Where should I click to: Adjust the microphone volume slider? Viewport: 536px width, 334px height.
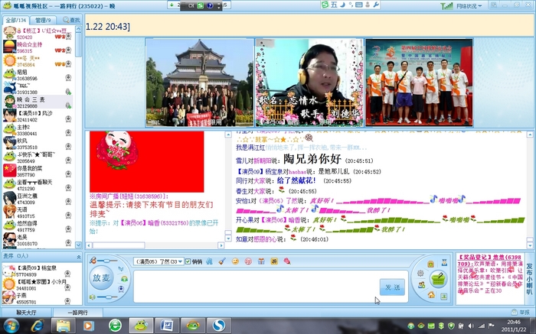[107, 261]
